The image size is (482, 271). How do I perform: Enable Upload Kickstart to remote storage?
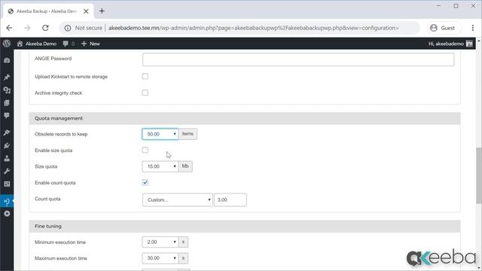coord(145,76)
